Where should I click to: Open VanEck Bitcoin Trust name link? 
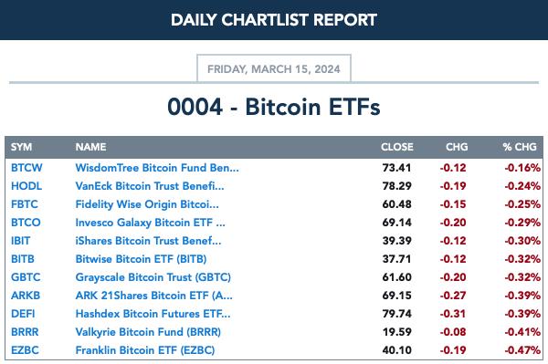pos(150,186)
